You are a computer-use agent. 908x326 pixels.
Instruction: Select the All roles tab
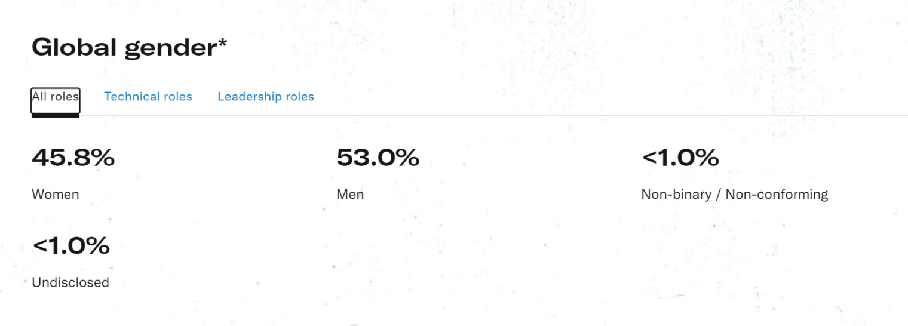point(56,100)
